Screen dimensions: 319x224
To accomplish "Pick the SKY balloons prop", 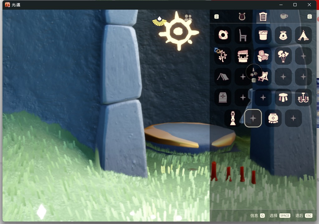I will click(283, 56).
